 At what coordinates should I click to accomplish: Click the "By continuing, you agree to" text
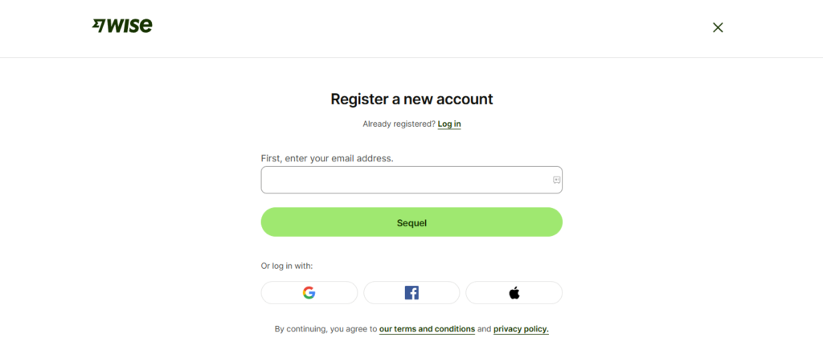[x=326, y=329]
